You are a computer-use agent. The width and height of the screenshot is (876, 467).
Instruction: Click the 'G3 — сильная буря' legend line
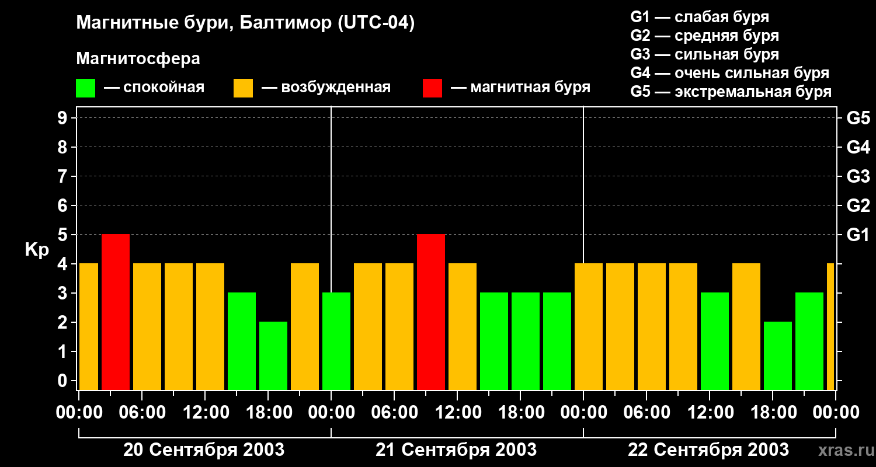(705, 54)
